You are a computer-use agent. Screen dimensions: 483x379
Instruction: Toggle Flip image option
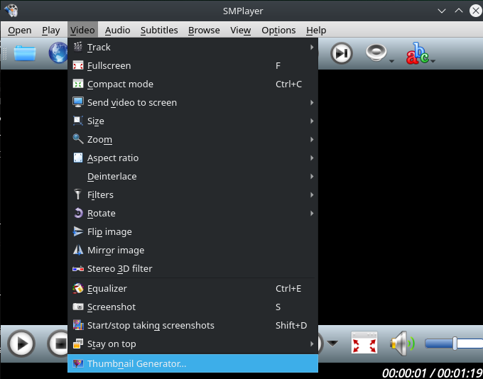tap(192, 232)
